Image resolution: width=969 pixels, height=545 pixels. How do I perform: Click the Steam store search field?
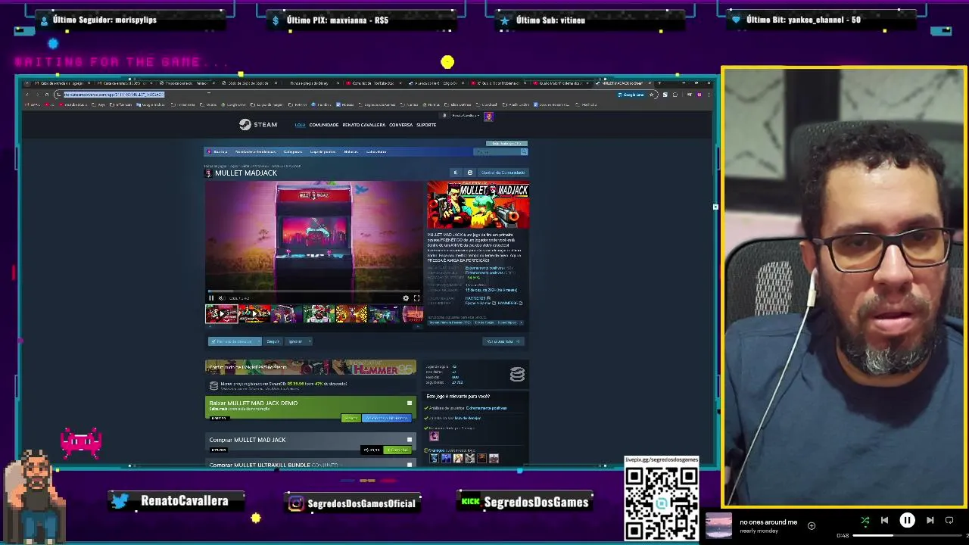coord(496,151)
